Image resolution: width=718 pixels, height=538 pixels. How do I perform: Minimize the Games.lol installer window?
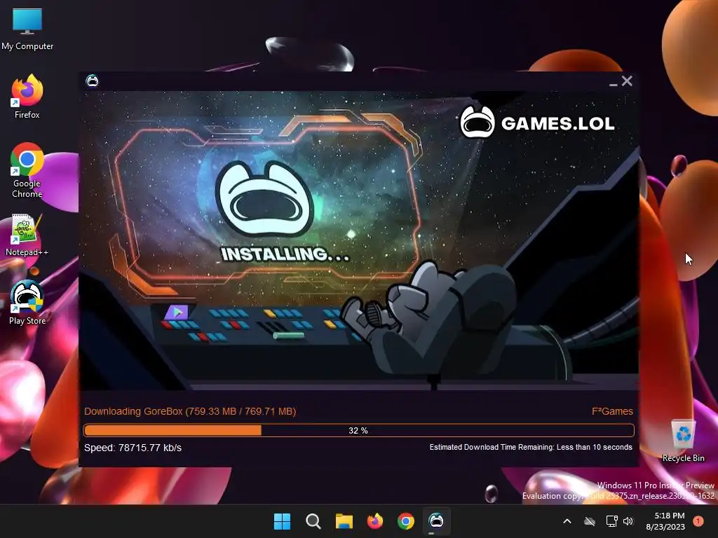click(613, 83)
